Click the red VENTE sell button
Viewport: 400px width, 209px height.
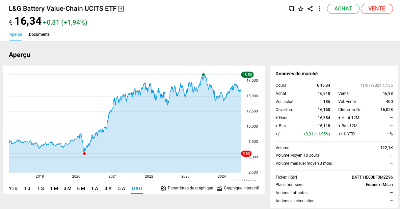click(x=377, y=9)
